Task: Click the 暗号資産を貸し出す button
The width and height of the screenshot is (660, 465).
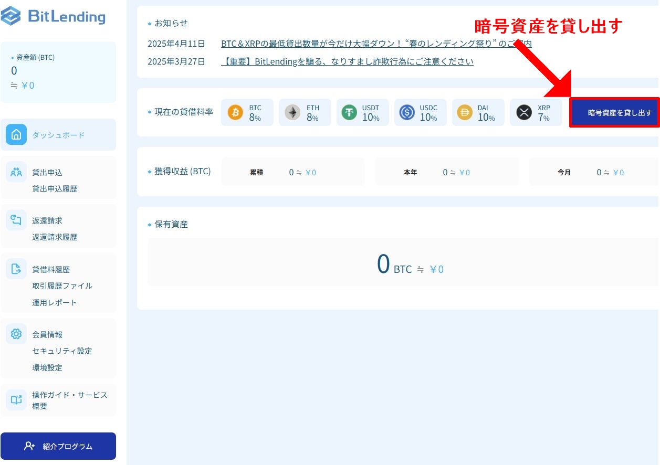Action: click(615, 112)
